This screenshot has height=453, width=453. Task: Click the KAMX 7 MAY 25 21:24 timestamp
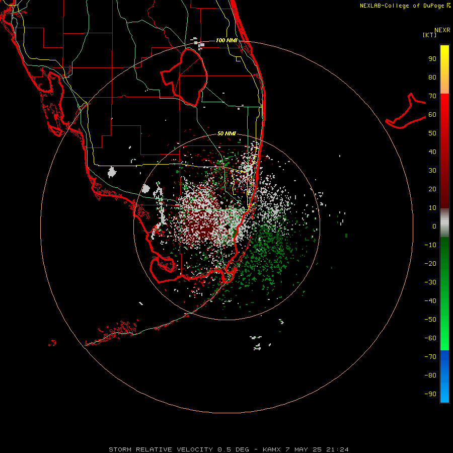(x=306, y=449)
